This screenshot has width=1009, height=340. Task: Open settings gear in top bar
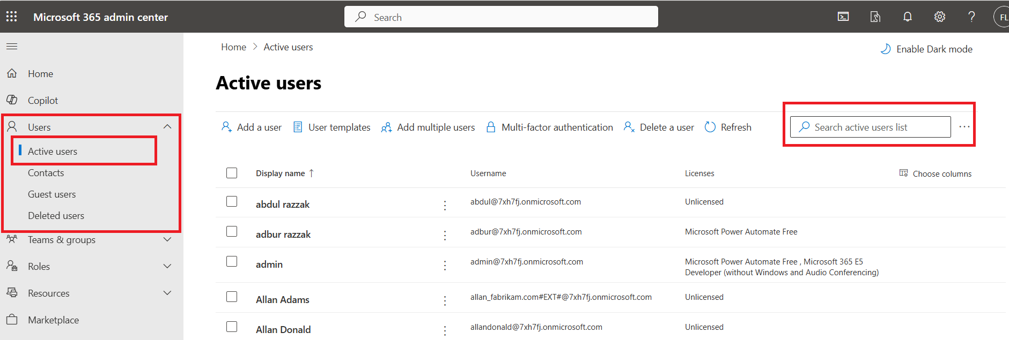point(939,17)
